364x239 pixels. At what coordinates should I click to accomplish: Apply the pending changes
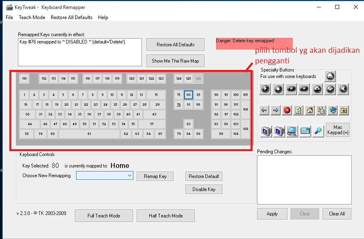272,214
